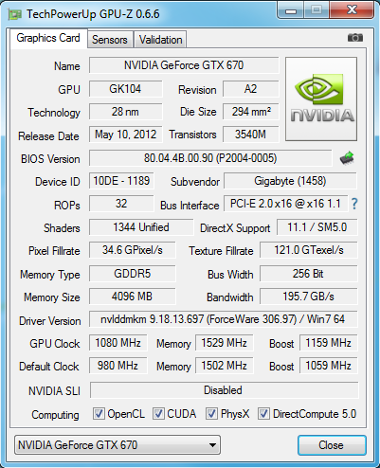Click the Pixel Fillrate field 34.6 GPixel/s

pyautogui.click(x=133, y=250)
